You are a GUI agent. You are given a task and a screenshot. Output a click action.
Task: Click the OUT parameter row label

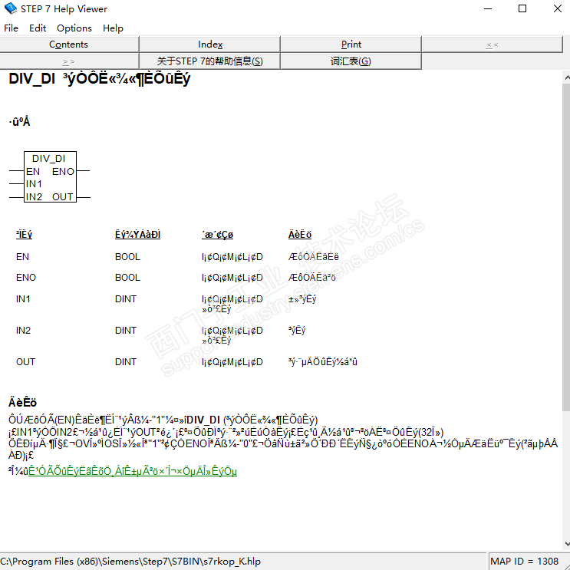point(25,361)
